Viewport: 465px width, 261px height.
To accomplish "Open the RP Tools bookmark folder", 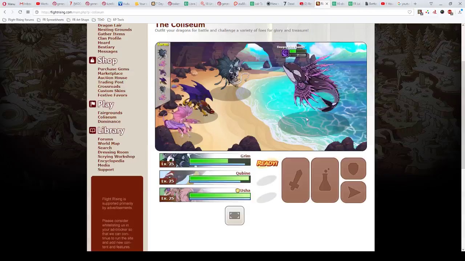I will click(x=116, y=20).
